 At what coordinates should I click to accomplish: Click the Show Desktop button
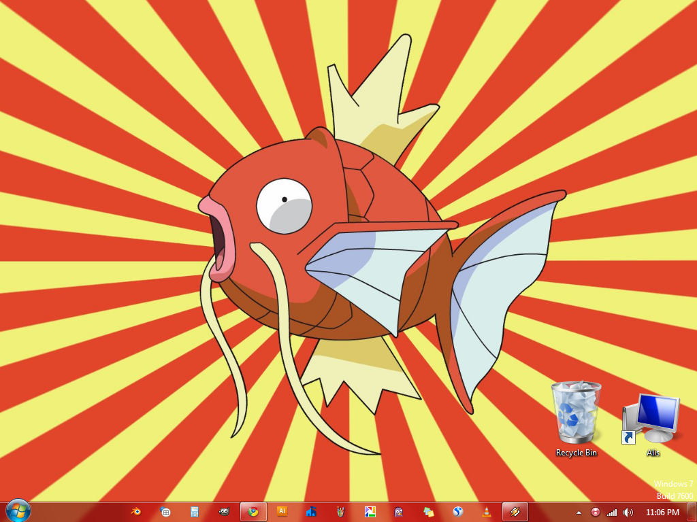692,512
